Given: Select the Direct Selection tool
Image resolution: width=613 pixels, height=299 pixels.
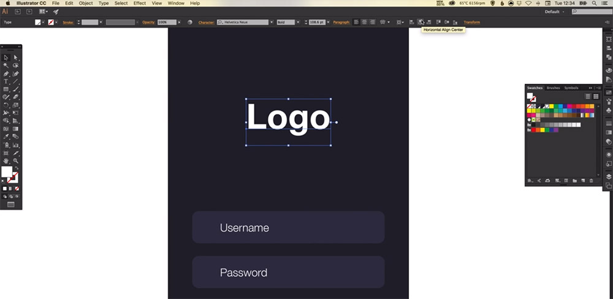Looking at the screenshot, I should click(x=16, y=58).
